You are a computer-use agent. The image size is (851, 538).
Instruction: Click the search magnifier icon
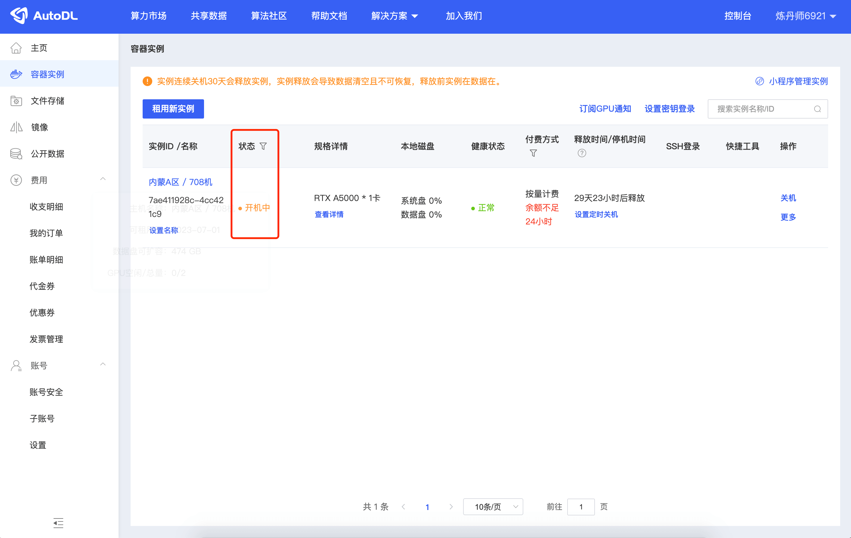[817, 109]
